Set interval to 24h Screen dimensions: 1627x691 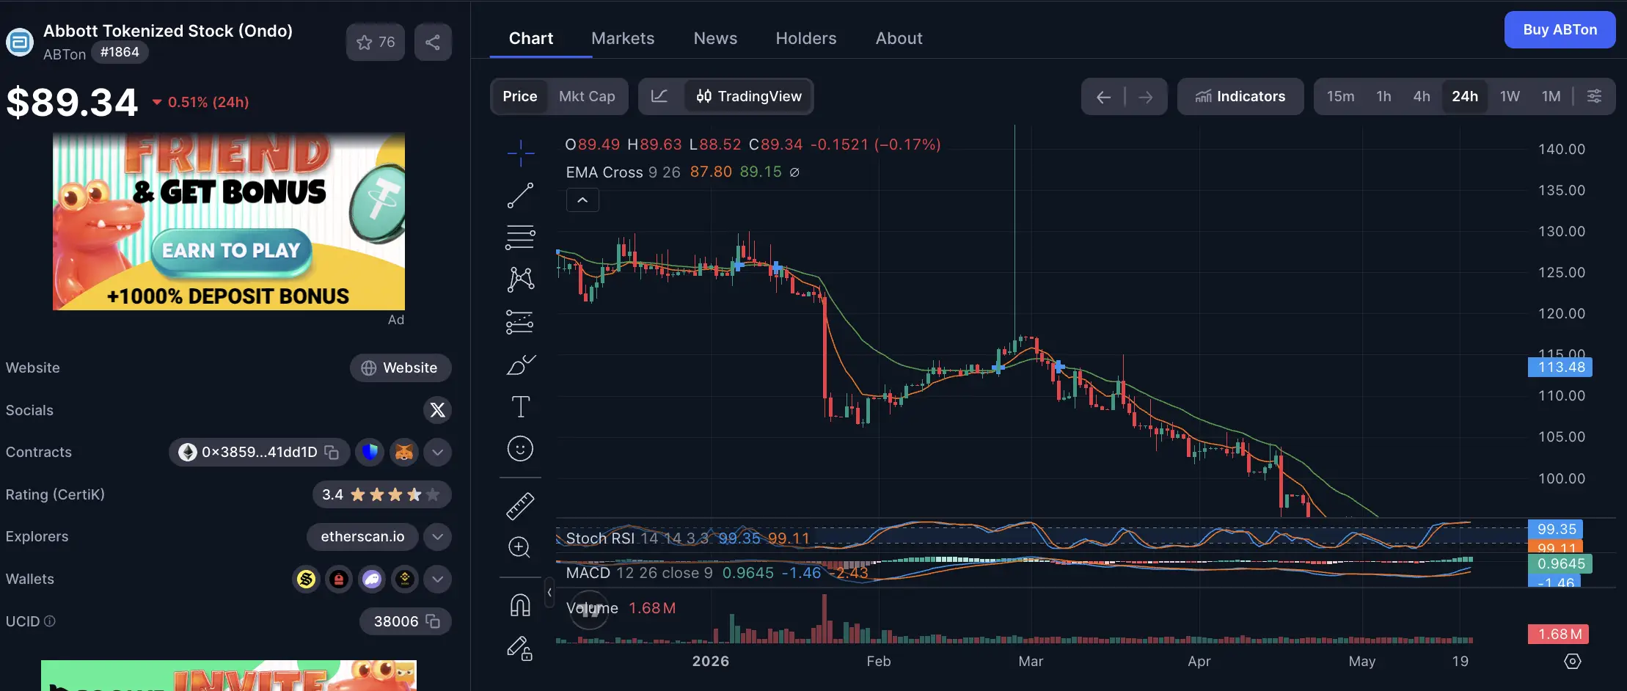(x=1465, y=96)
